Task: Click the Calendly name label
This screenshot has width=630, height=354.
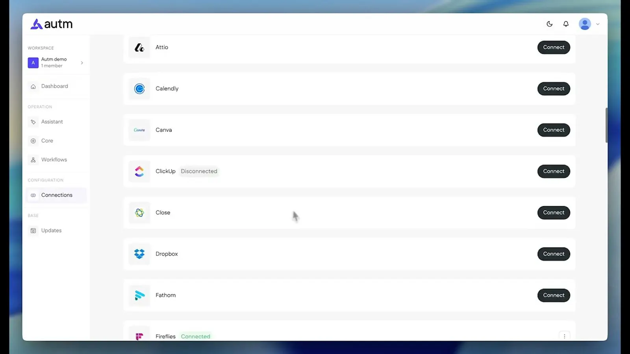Action: [x=167, y=88]
